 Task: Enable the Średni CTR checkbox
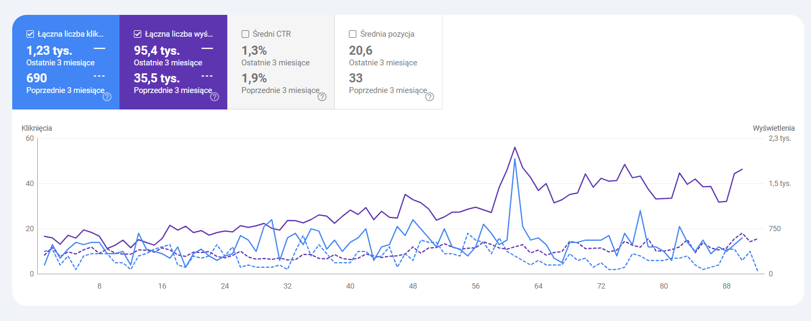point(245,34)
